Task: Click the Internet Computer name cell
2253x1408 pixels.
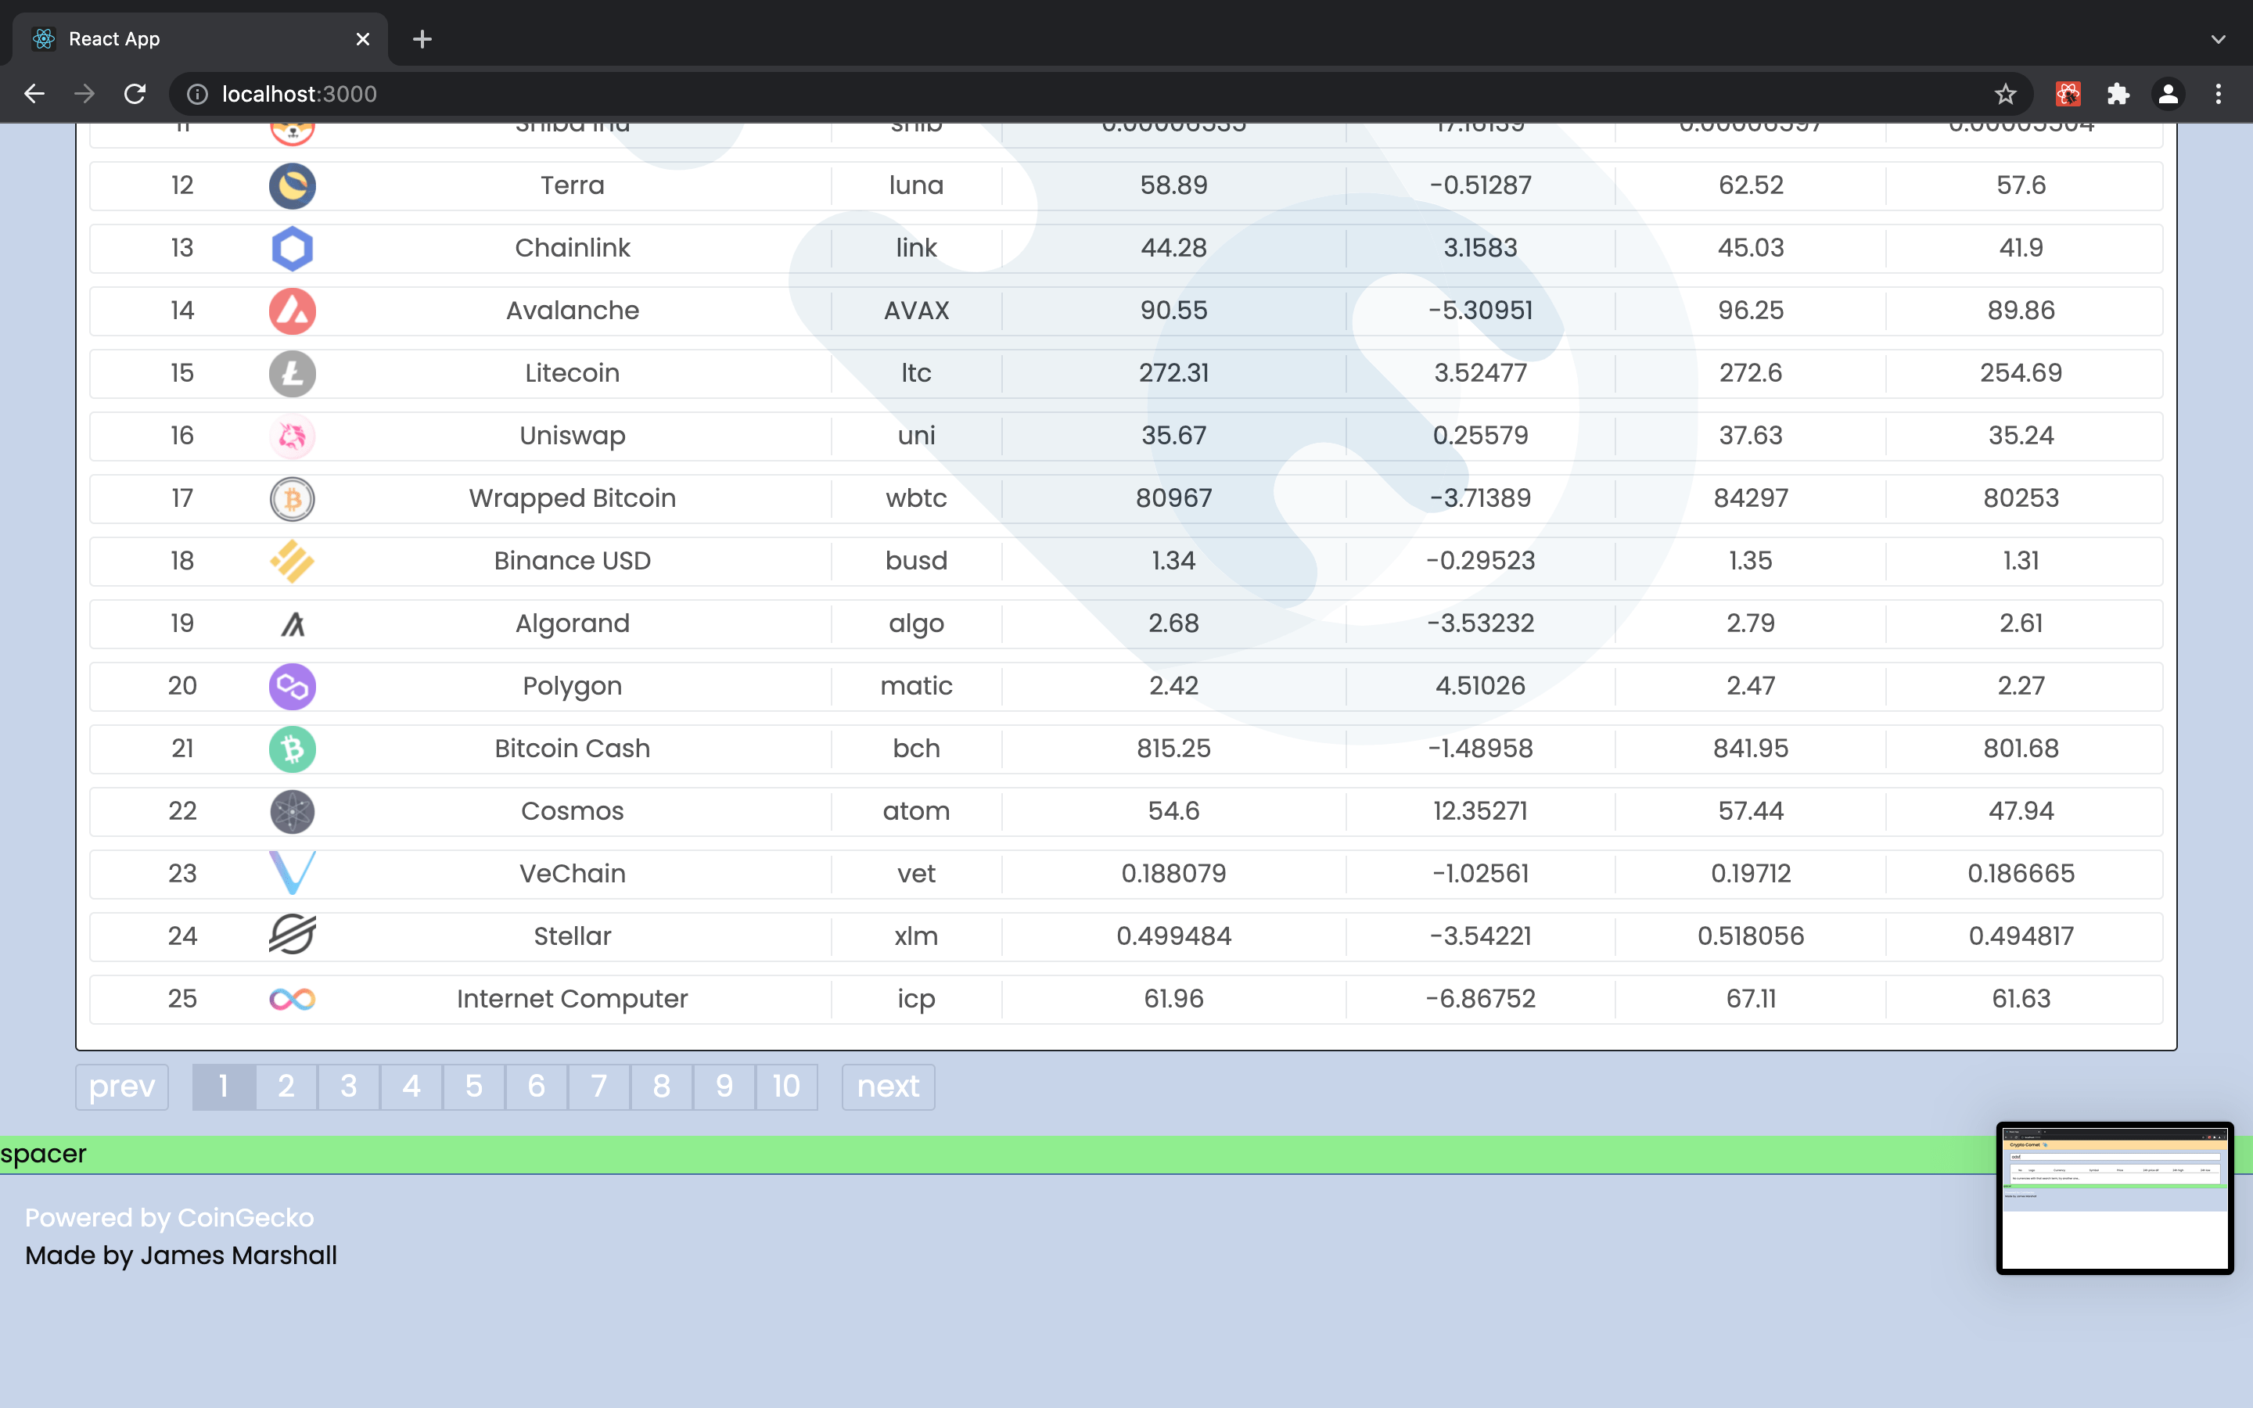Action: tap(572, 999)
